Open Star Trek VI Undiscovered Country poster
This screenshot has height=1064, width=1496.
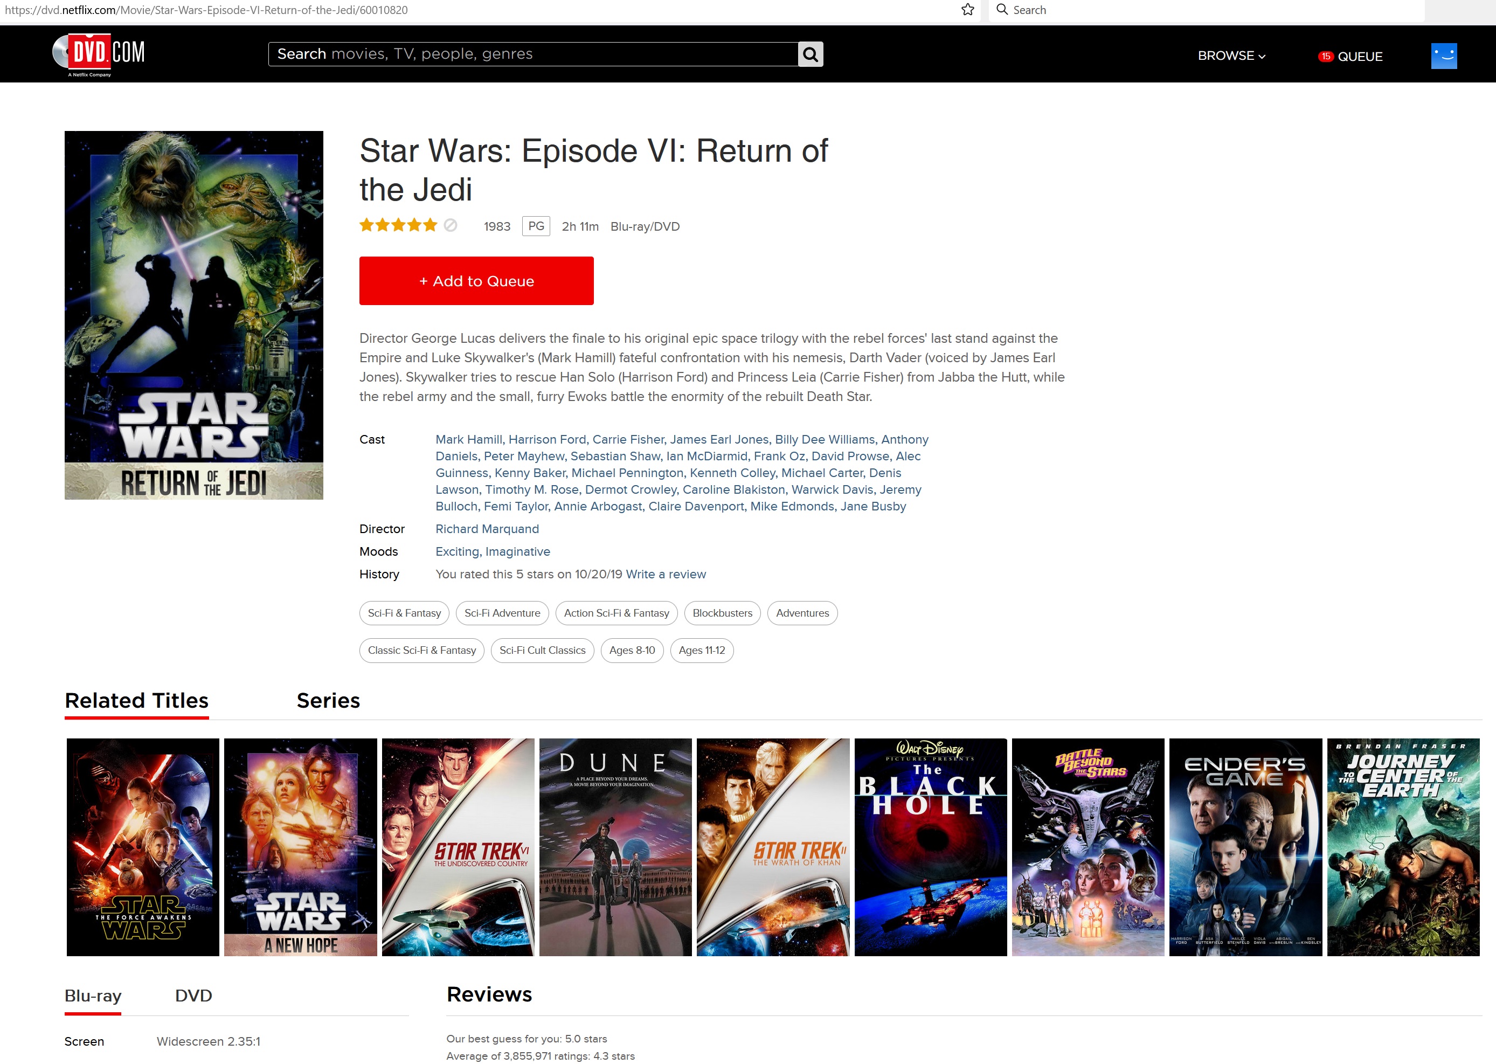(458, 847)
